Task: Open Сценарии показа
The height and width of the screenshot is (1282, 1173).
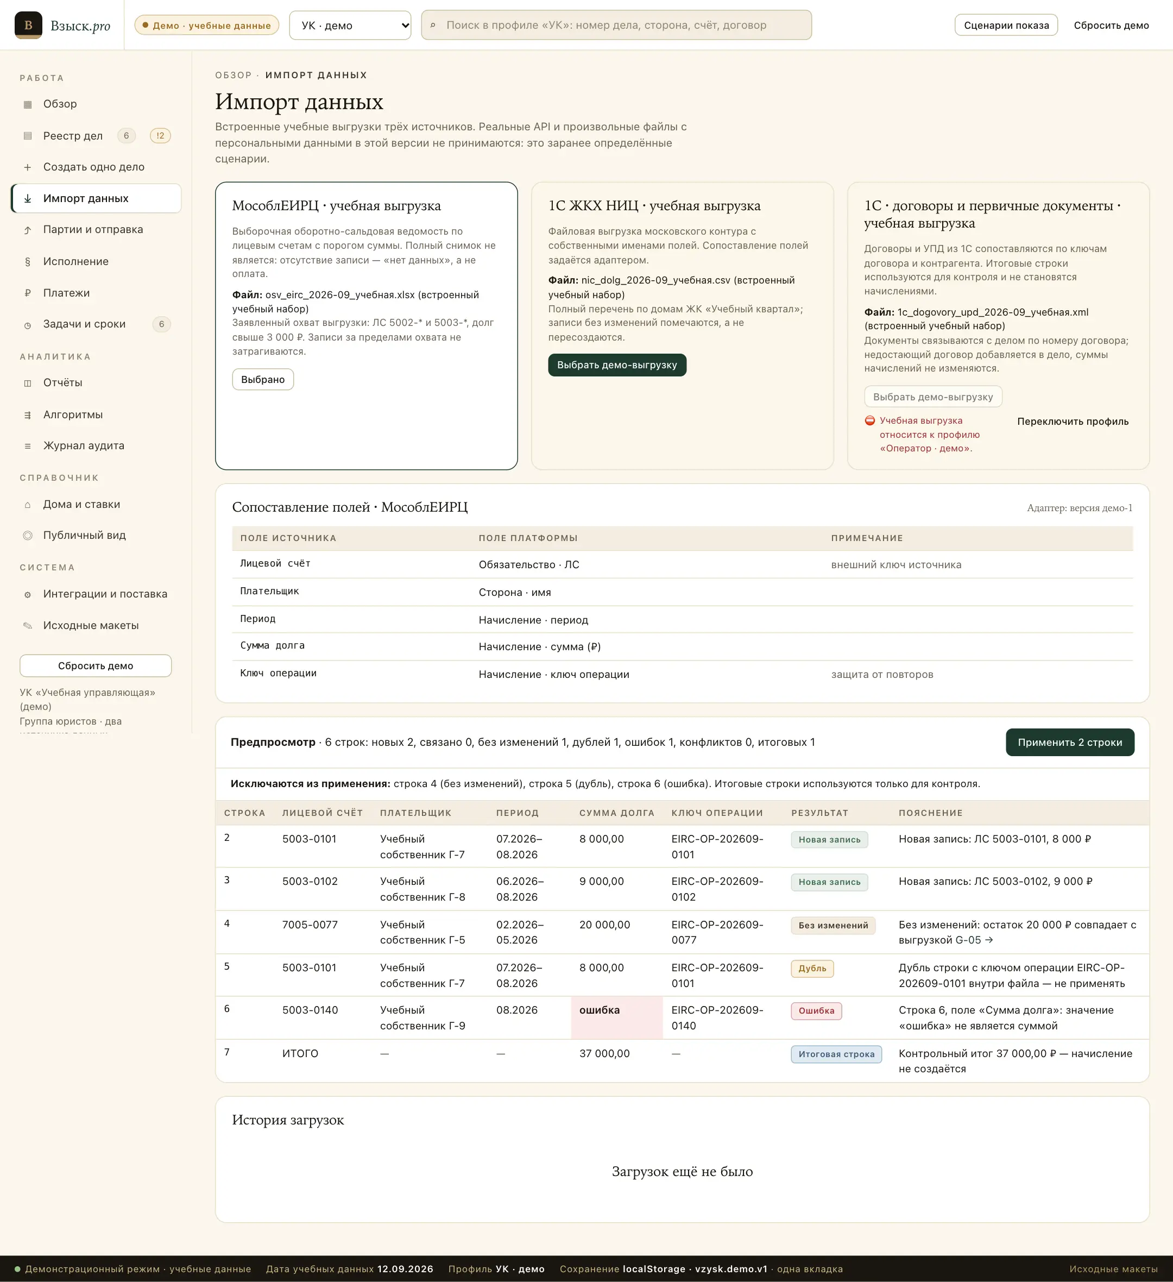Action: [1006, 25]
